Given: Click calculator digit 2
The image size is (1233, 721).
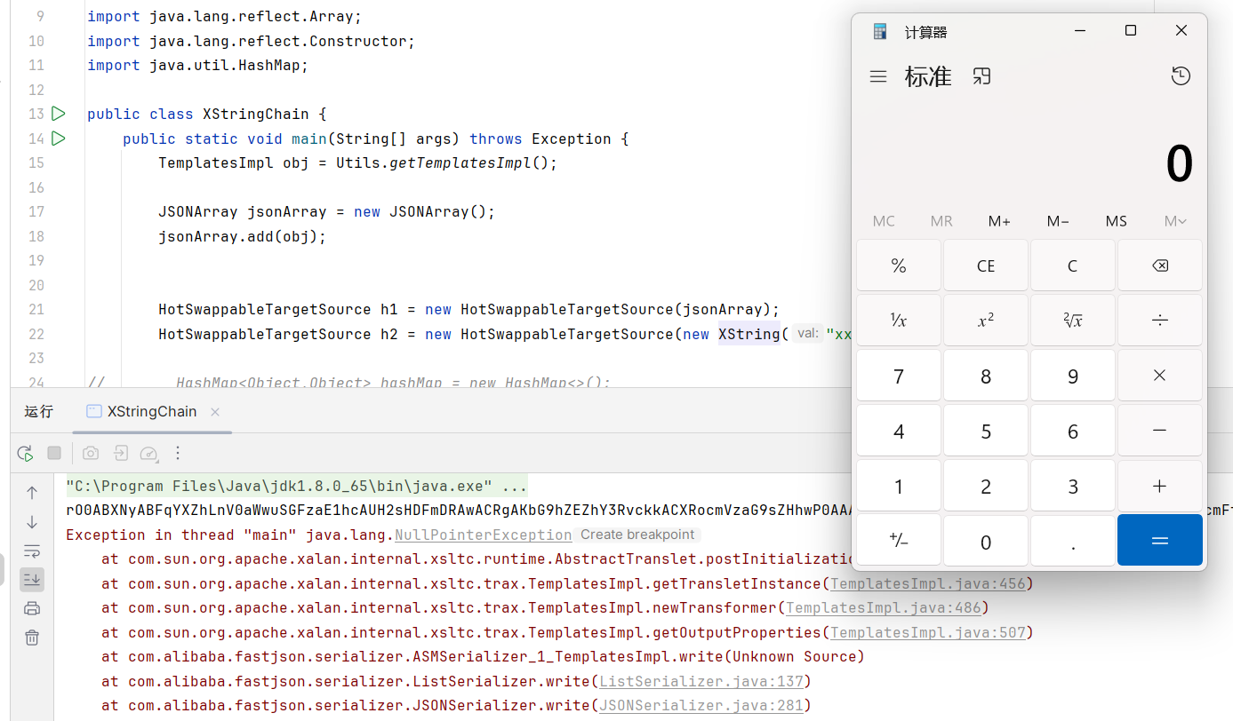Looking at the screenshot, I should 986,487.
